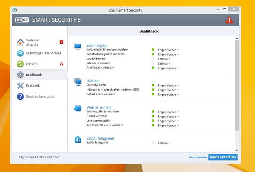
Task: Toggle status dot of Valós idejű fájlrendszervédelem
Action: [153, 49]
